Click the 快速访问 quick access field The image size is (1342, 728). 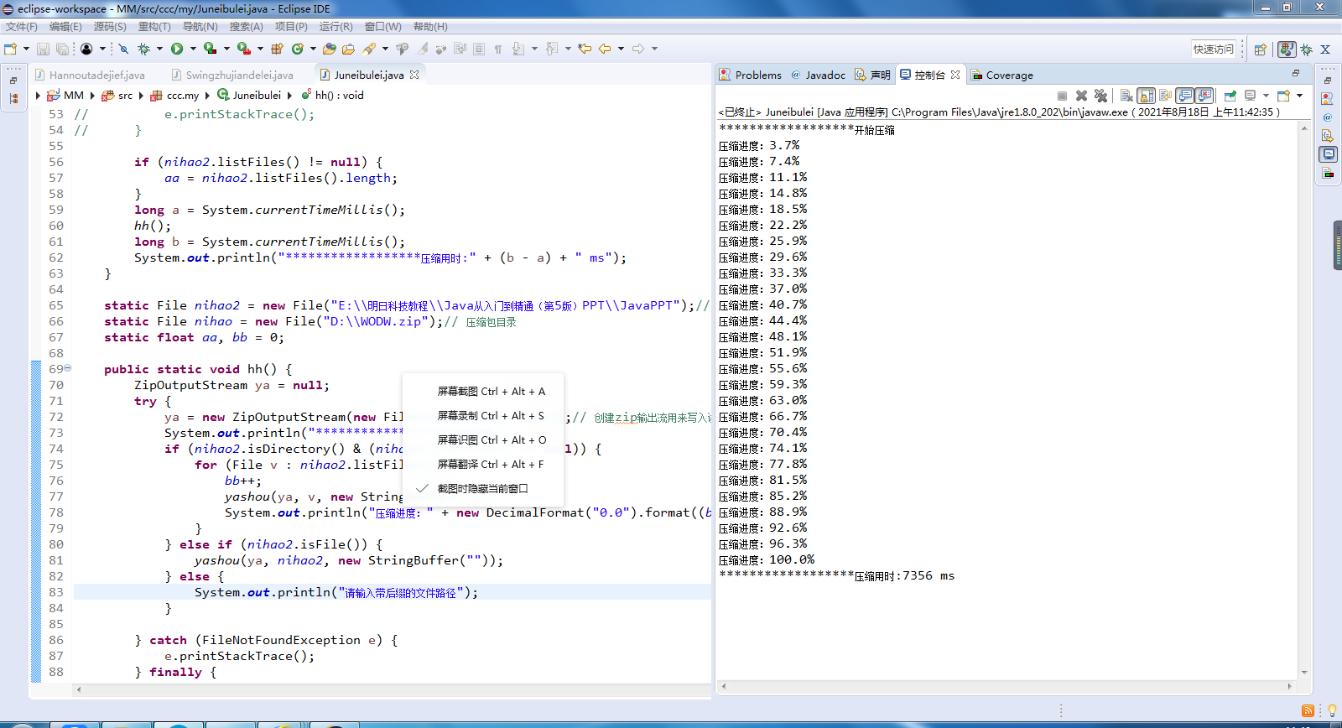(1214, 49)
